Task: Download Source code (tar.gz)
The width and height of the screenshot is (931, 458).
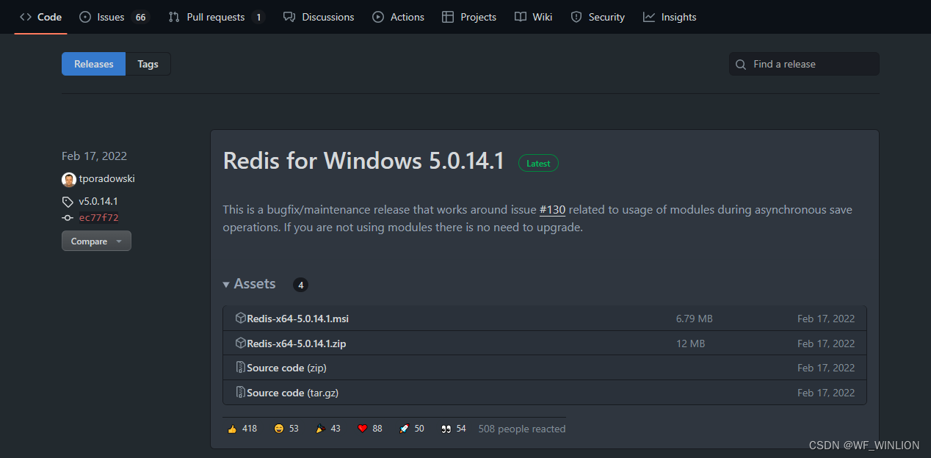Action: point(292,393)
